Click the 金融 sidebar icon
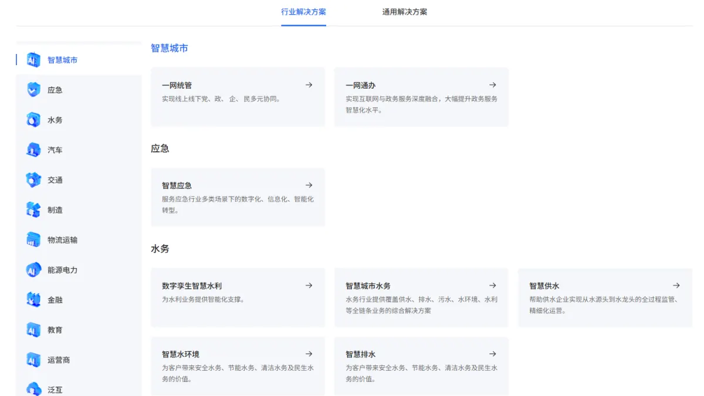The image size is (704, 396). 33,300
